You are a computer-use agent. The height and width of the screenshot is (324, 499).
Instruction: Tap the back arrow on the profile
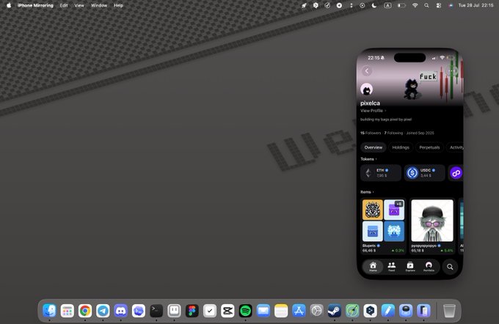(367, 71)
